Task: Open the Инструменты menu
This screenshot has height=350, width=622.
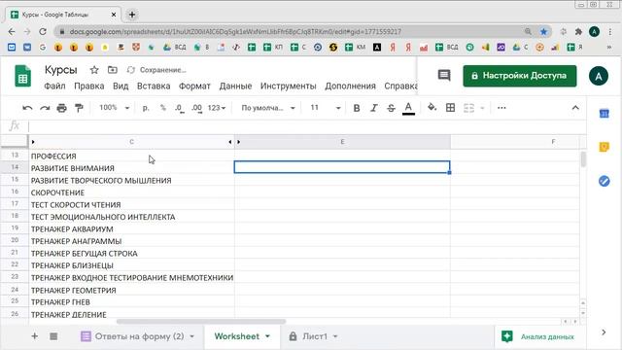Action: (x=288, y=87)
